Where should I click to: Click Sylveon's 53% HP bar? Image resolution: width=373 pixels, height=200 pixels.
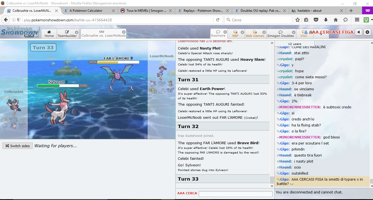click(58, 86)
